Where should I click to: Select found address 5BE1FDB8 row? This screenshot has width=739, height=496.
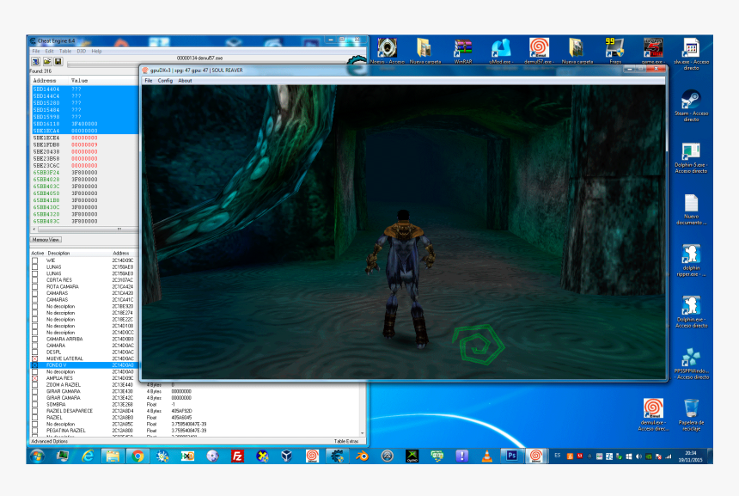[85, 144]
